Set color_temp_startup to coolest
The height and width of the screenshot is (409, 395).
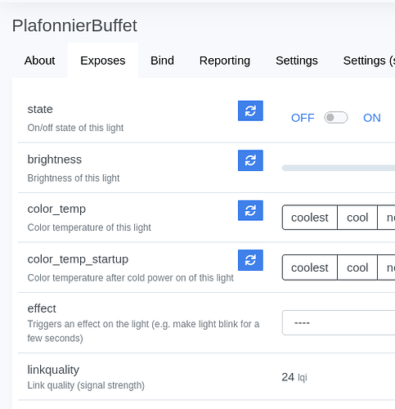pyautogui.click(x=310, y=267)
